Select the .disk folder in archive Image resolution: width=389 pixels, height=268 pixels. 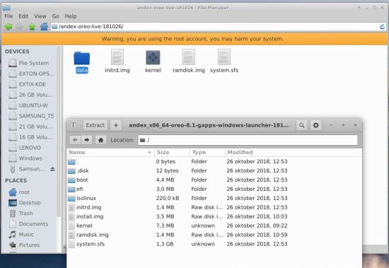pos(214,170)
